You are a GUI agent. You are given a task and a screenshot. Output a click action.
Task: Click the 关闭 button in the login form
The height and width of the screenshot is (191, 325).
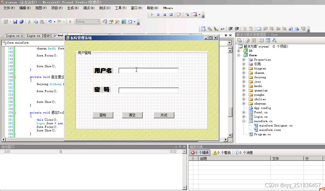[164, 115]
